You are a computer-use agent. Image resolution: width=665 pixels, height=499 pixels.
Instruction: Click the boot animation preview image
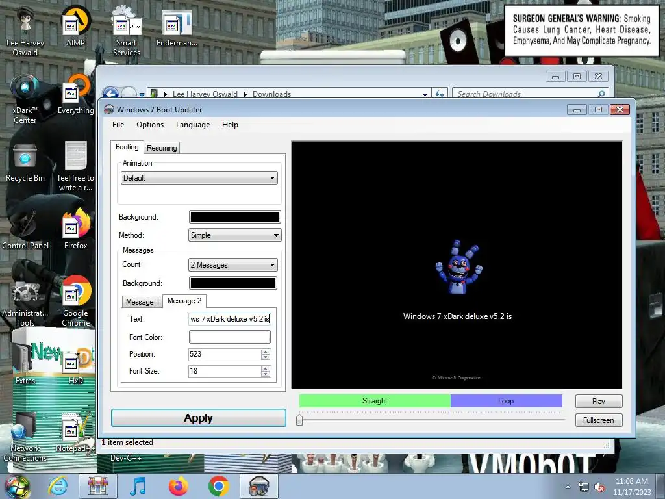(x=457, y=265)
